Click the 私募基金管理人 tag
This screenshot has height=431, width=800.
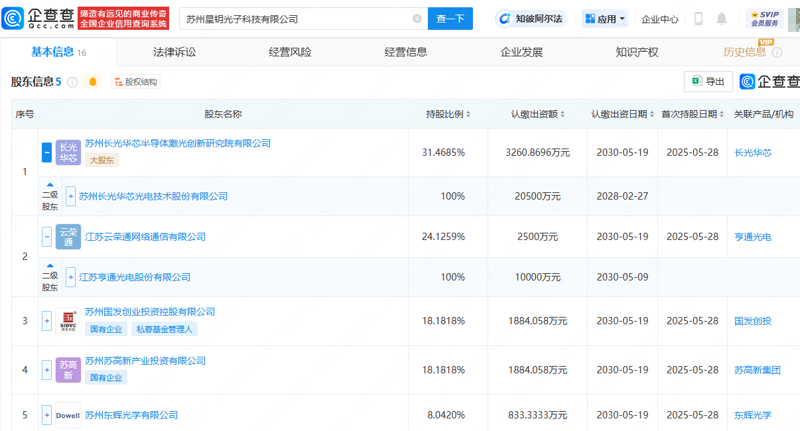(x=164, y=328)
